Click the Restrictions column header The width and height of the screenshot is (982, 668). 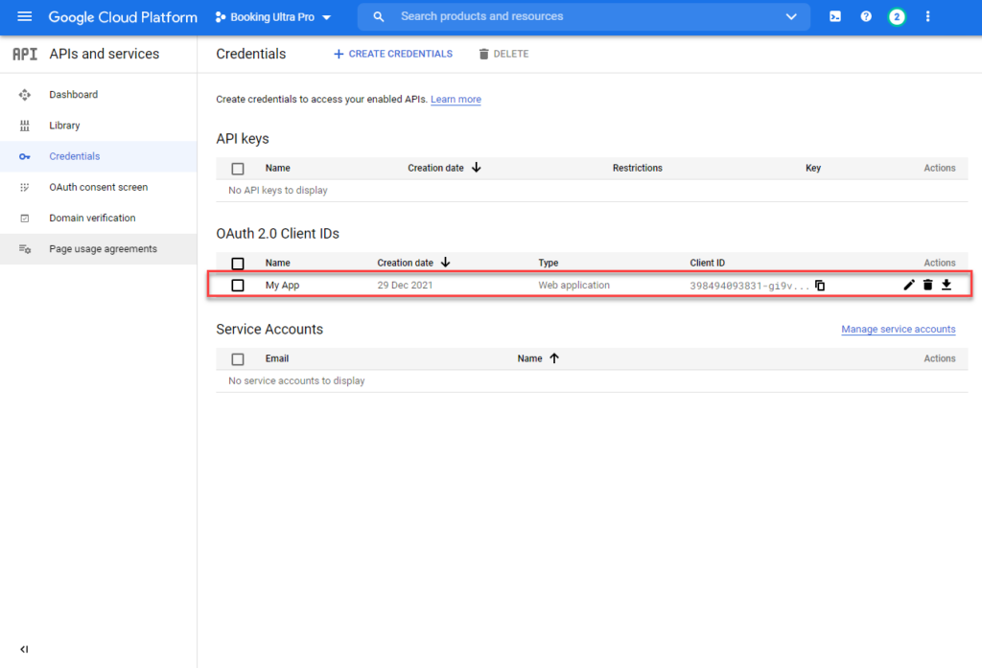click(637, 168)
